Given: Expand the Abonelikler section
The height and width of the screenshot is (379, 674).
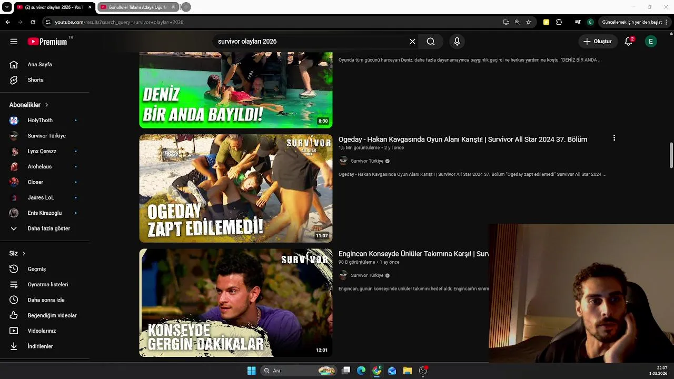Looking at the screenshot, I should 29,105.
